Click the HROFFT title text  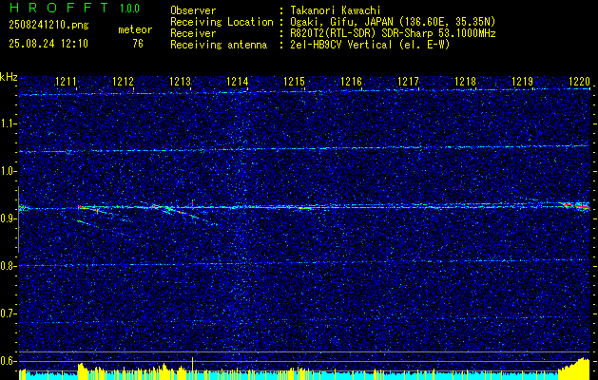[59, 8]
